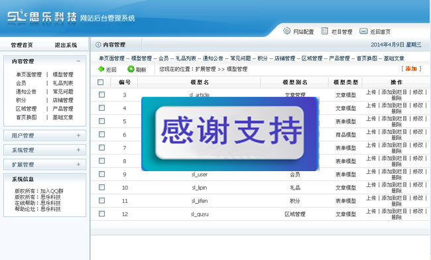Select the checkbox for row 12 sl_quyu
The image size is (431, 260).
101,214
